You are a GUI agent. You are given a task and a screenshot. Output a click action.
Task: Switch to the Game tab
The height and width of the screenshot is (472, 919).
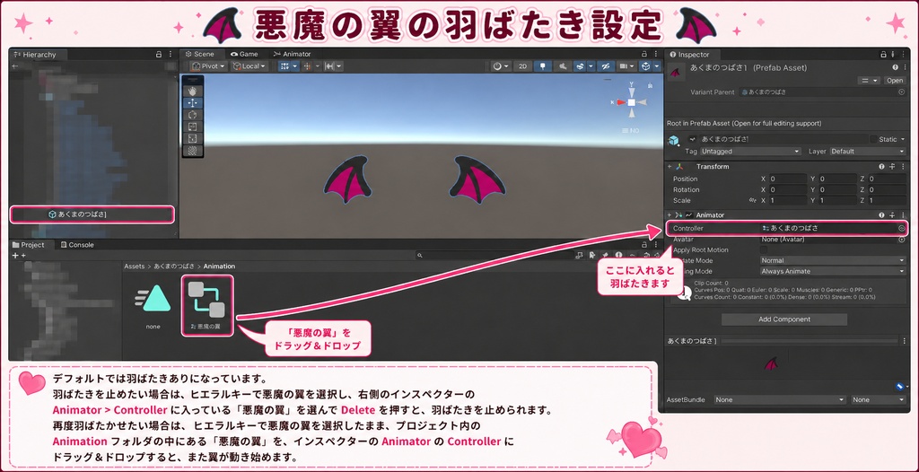pos(244,54)
